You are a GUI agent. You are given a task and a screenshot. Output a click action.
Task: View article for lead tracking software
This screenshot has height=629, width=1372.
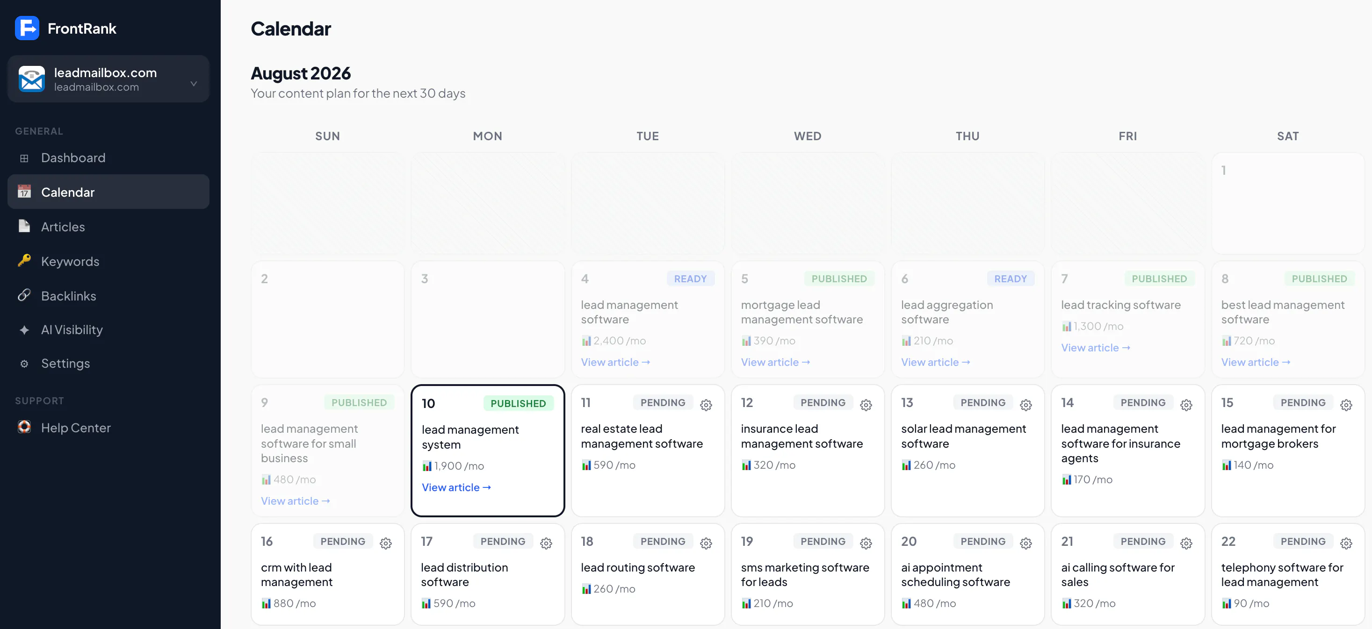(x=1095, y=348)
